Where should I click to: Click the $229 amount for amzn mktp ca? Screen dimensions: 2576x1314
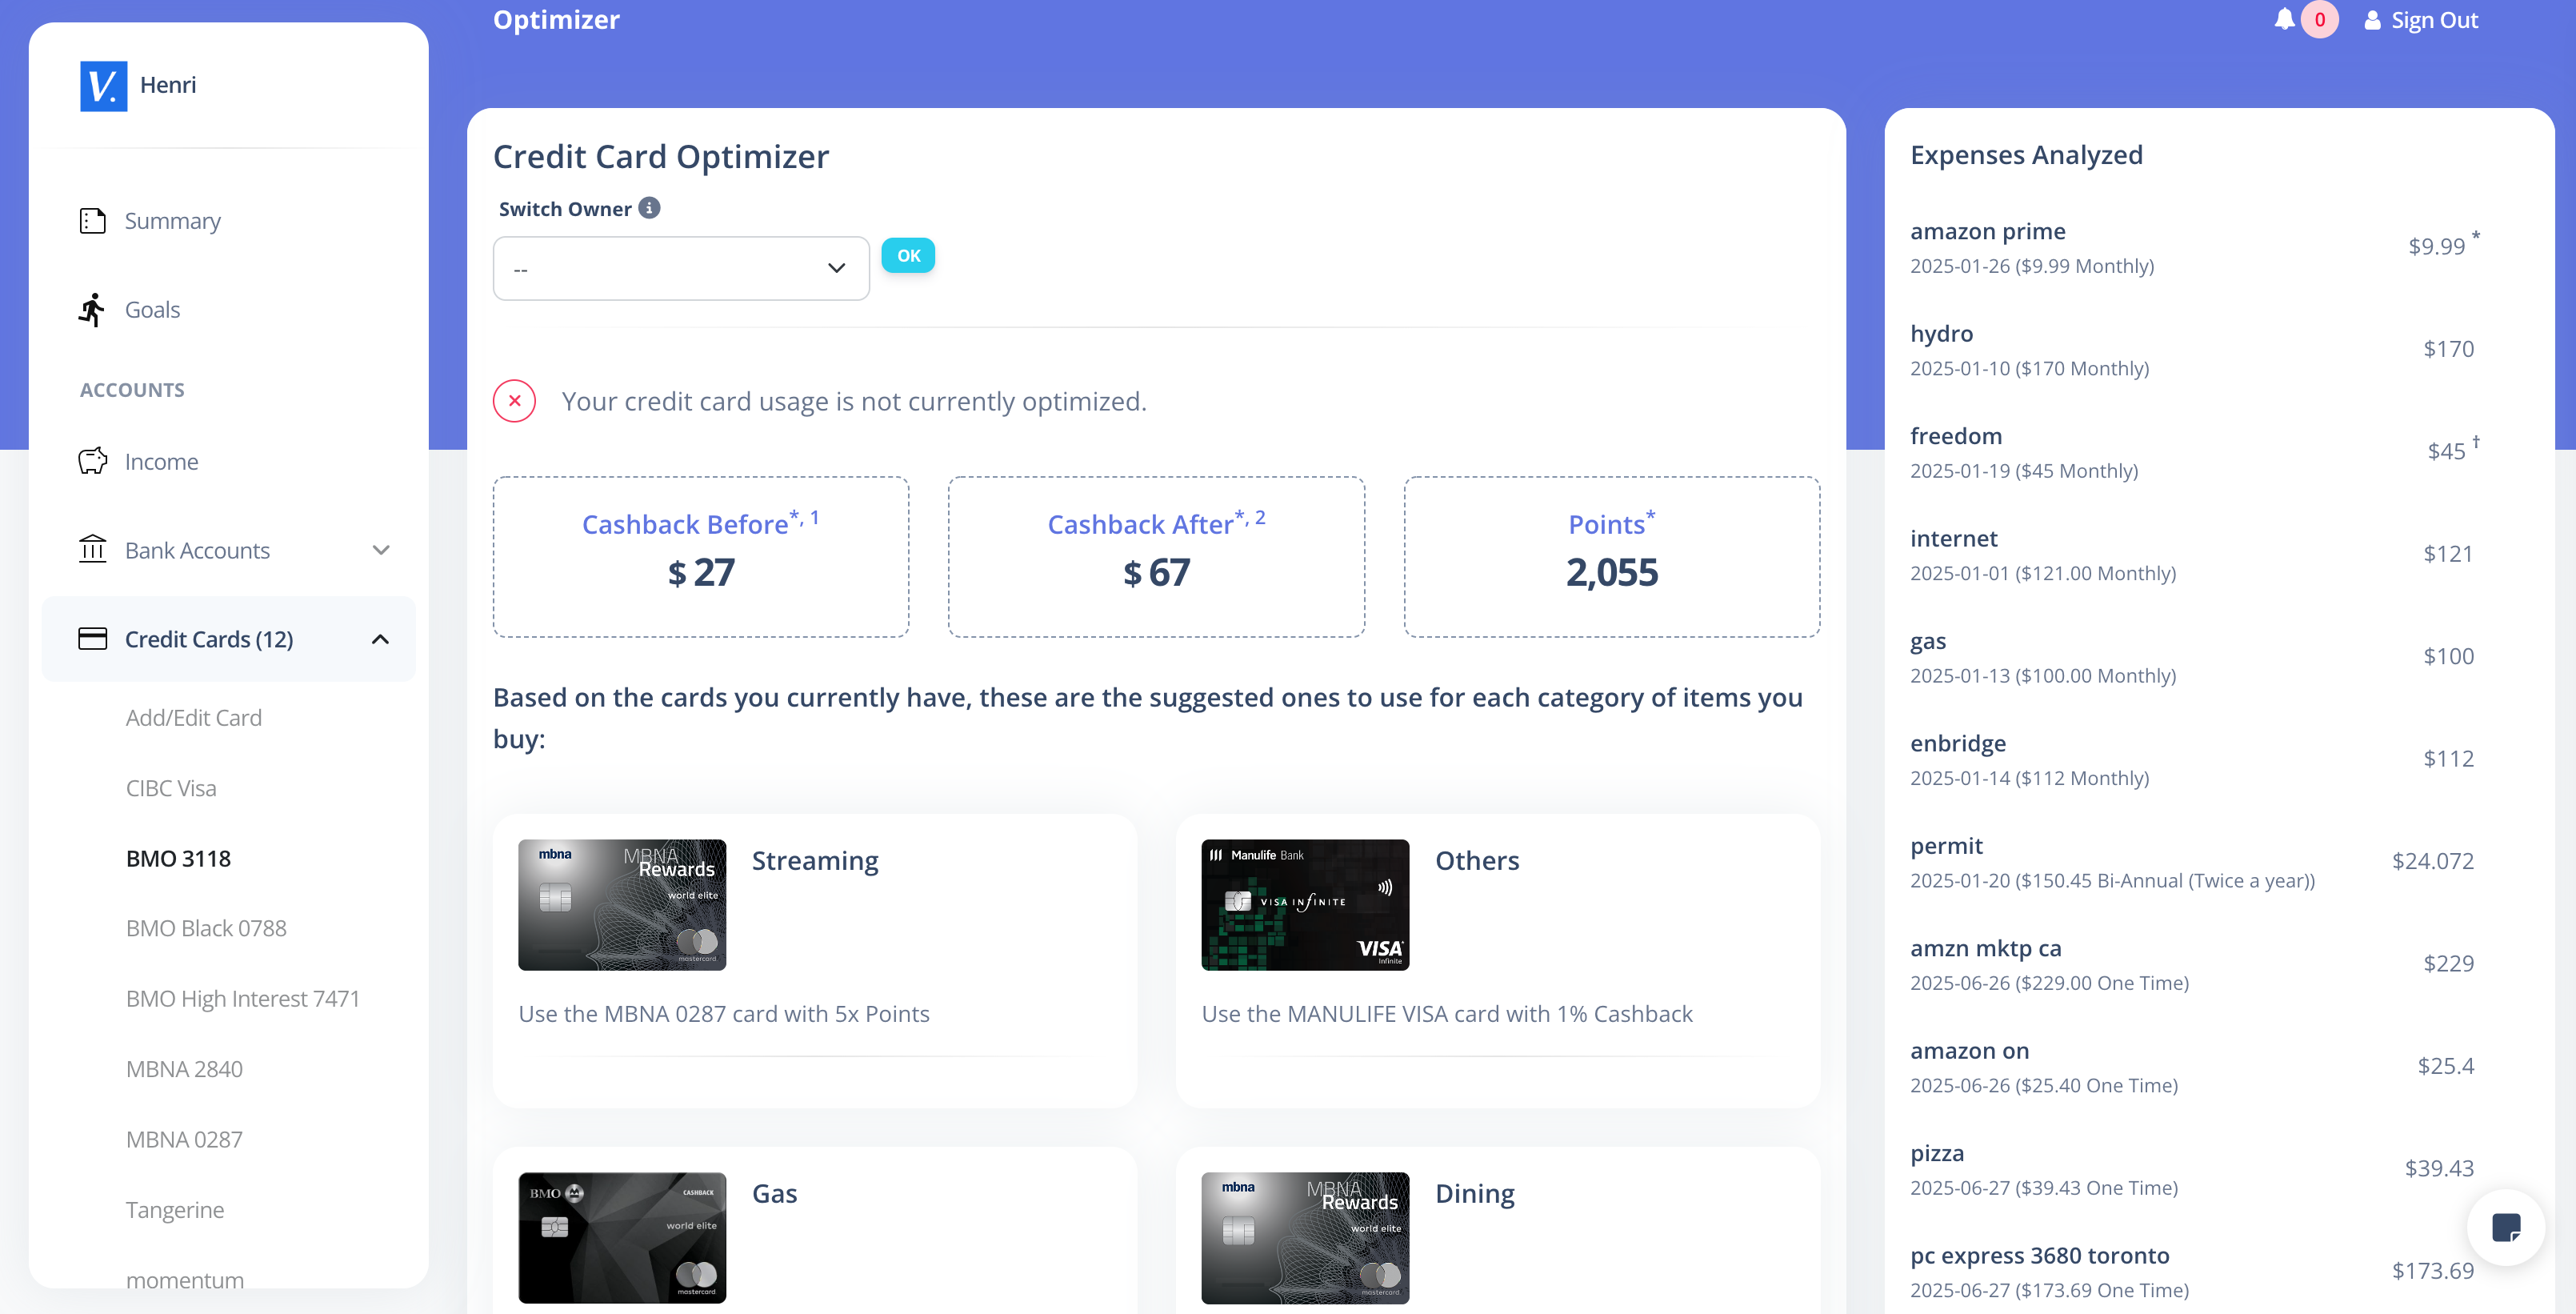pos(2448,963)
